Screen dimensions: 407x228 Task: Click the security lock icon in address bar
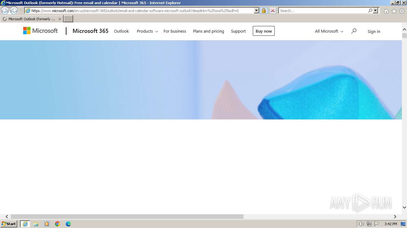264,10
